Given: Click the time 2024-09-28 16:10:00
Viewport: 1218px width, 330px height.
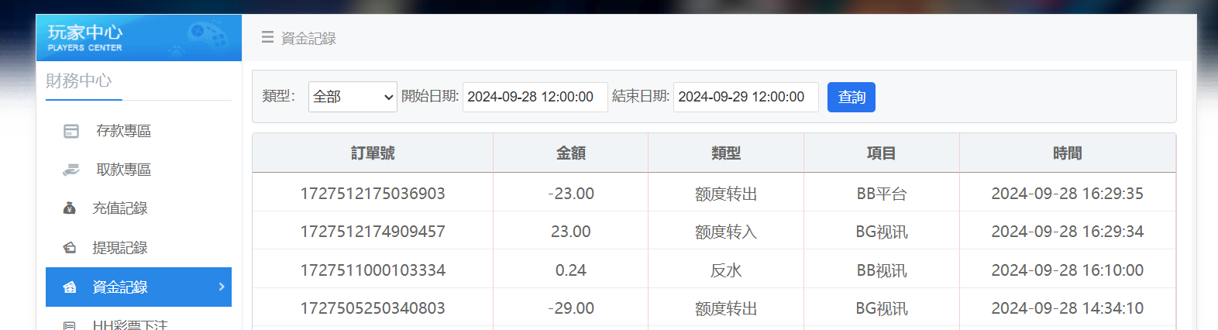Looking at the screenshot, I should pos(1068,270).
